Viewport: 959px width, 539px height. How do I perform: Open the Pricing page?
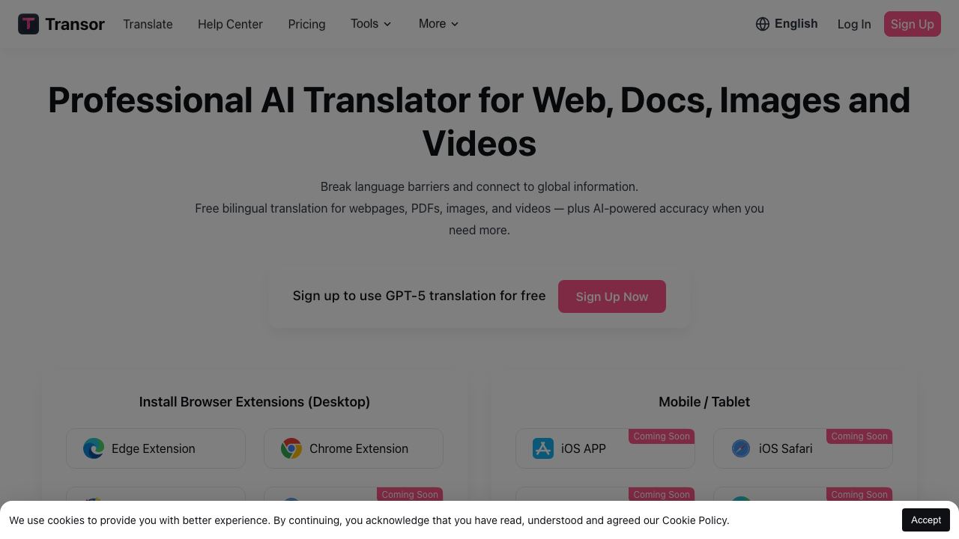(x=306, y=24)
